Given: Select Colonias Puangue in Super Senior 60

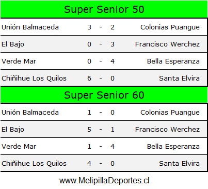Looking at the screenshot, I should tap(170, 113).
